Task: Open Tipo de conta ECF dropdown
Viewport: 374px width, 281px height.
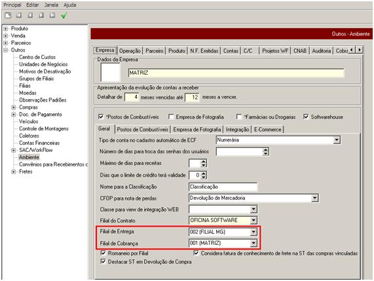Action: click(x=336, y=140)
